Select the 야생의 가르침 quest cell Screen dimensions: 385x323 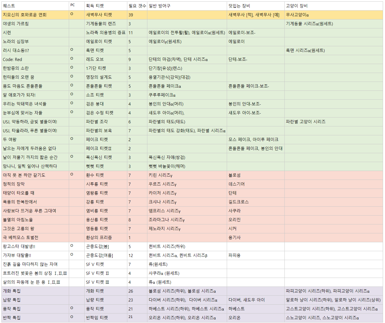click(16, 24)
